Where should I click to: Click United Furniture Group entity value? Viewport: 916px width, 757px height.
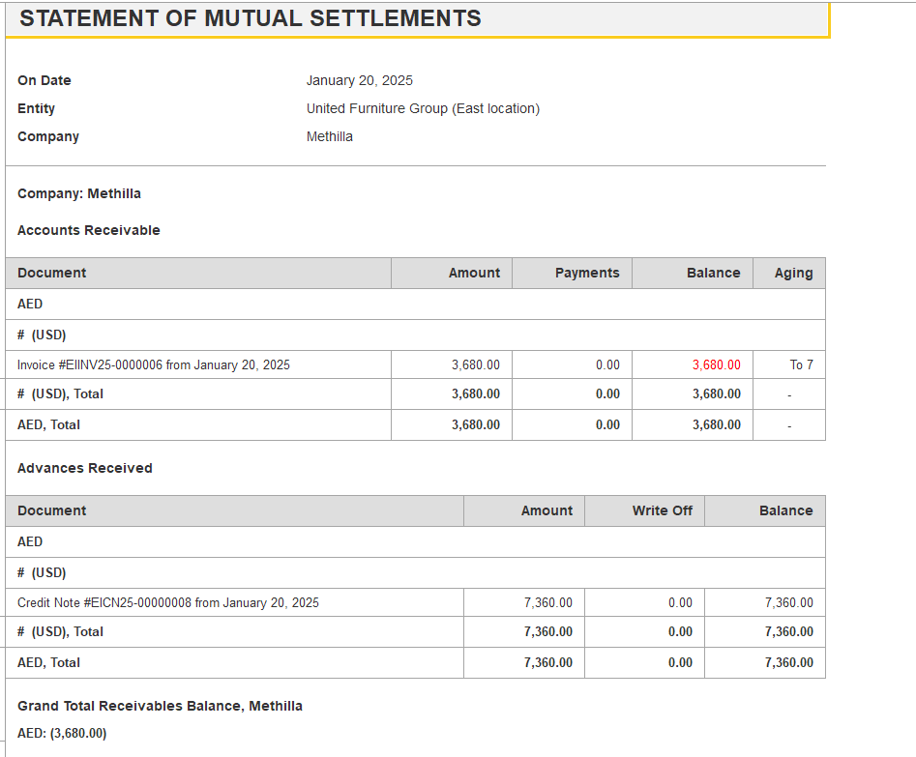[x=423, y=108]
